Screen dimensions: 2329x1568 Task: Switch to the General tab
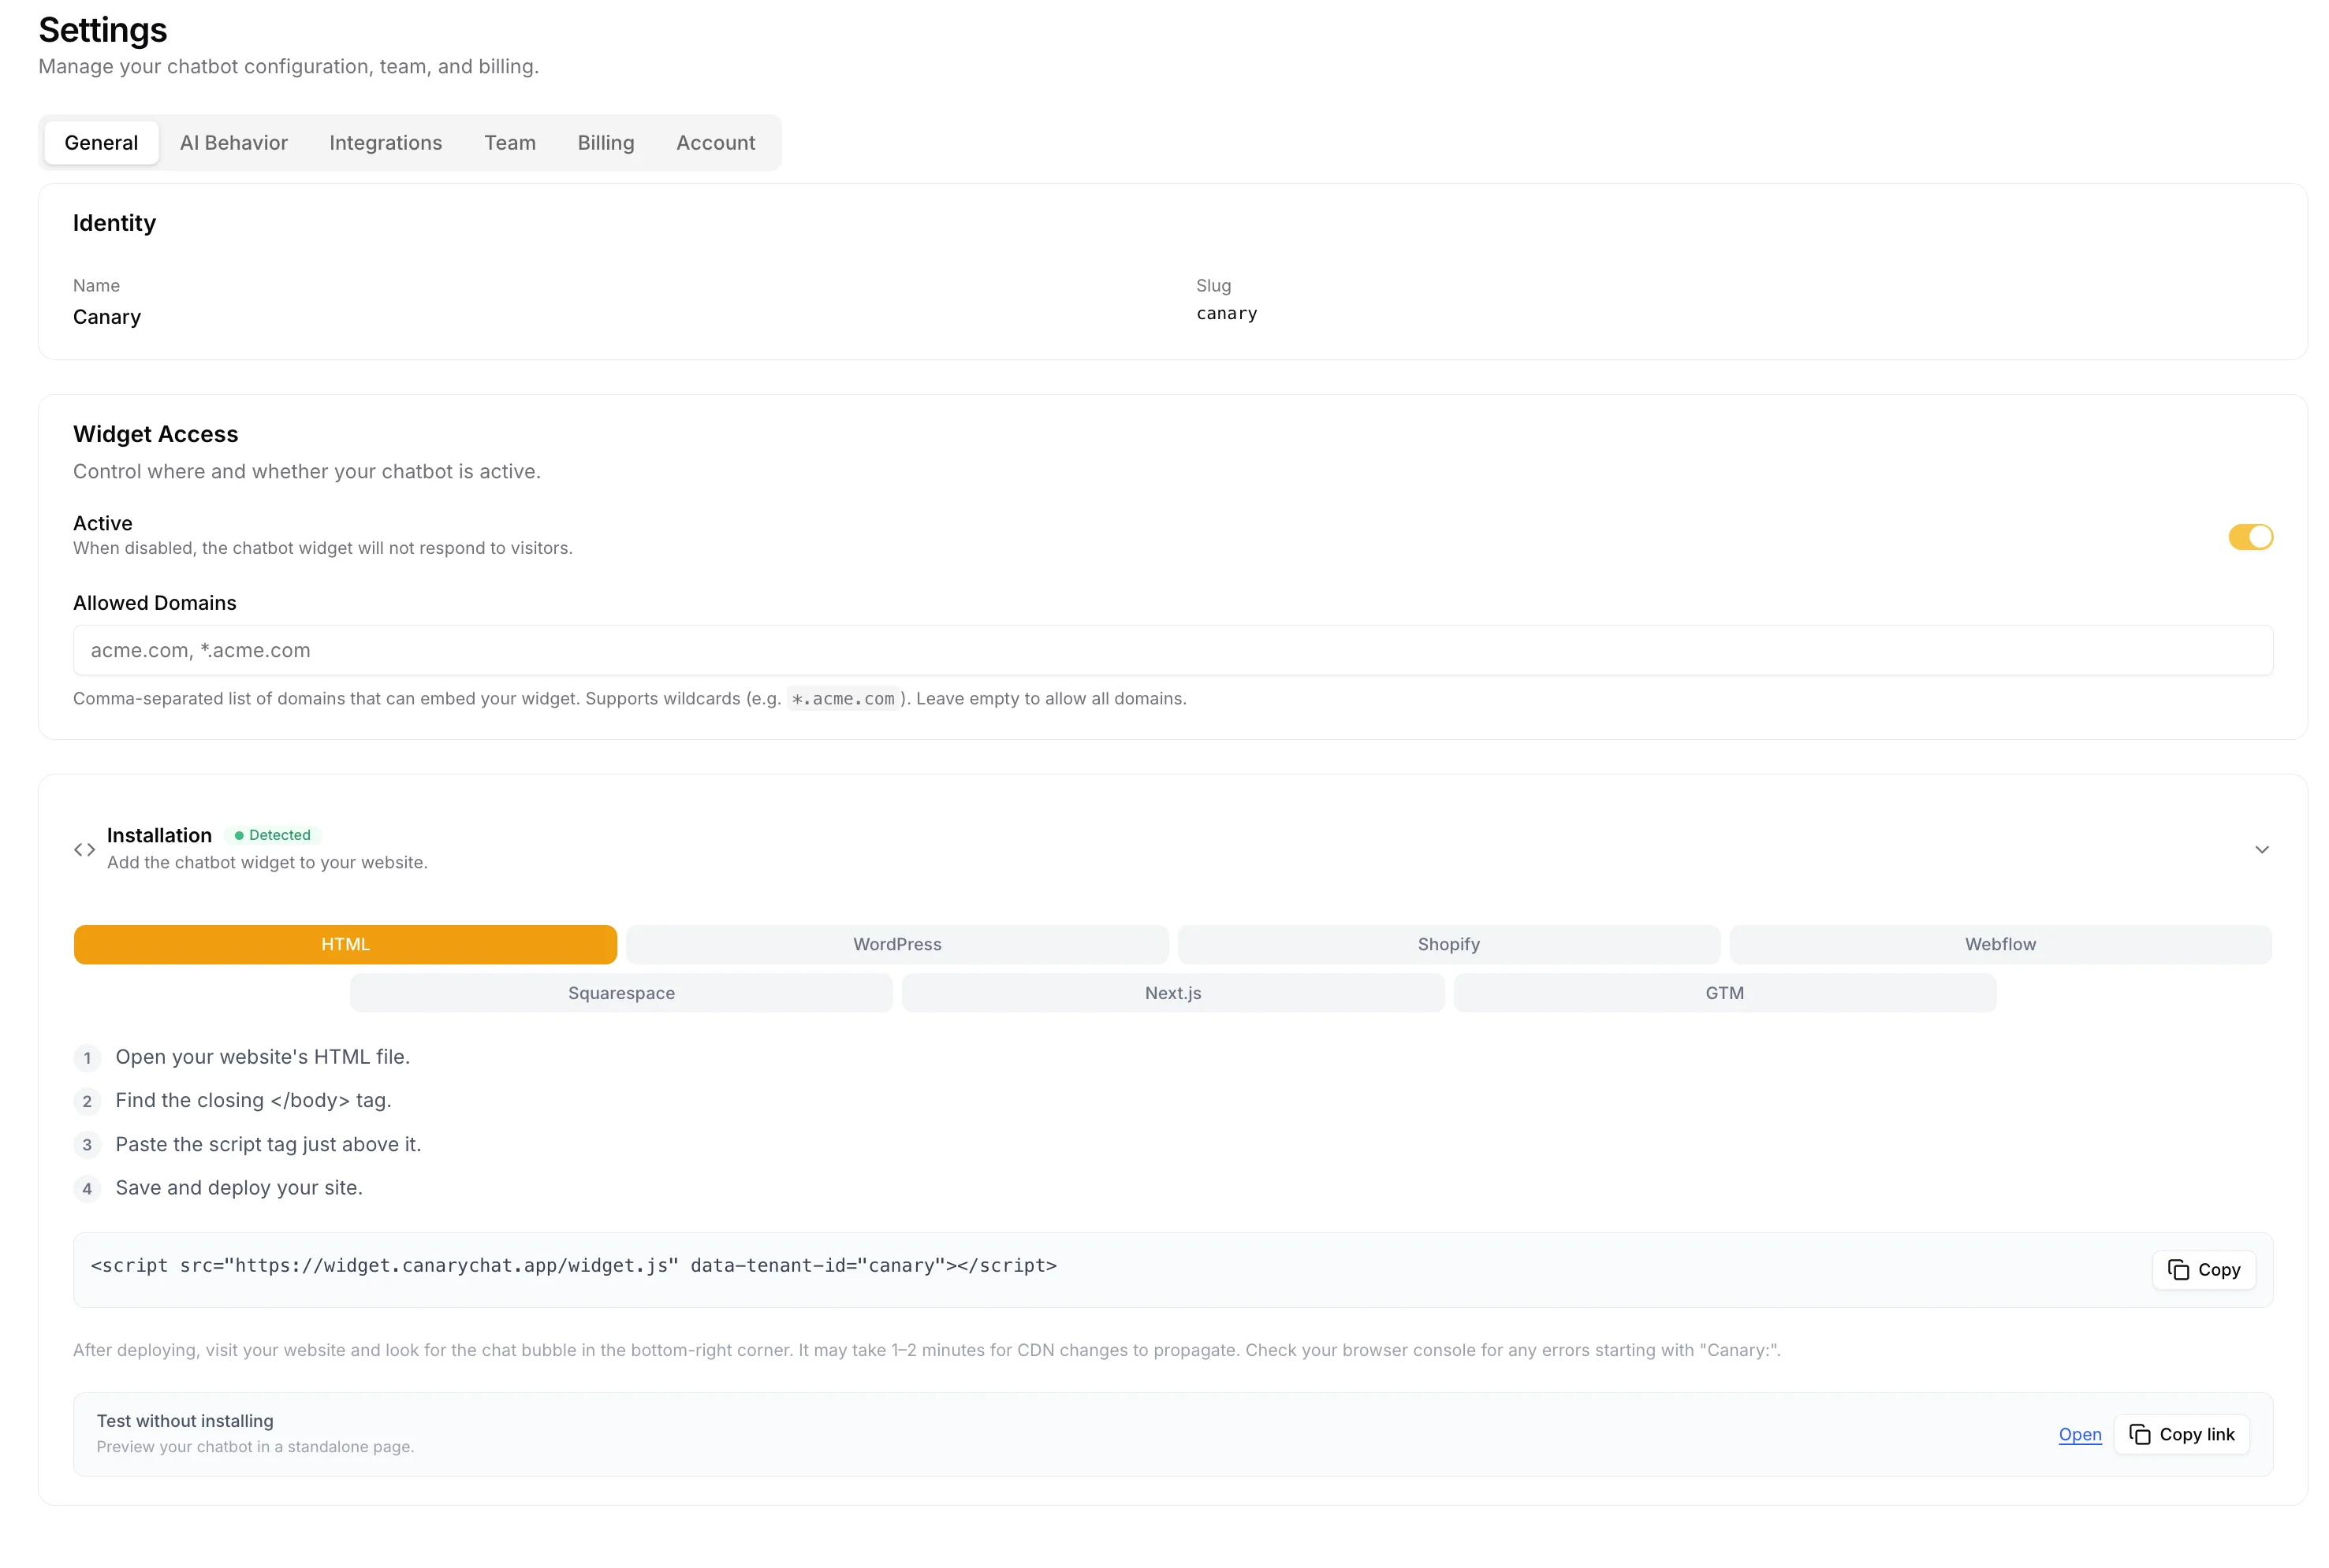[101, 143]
